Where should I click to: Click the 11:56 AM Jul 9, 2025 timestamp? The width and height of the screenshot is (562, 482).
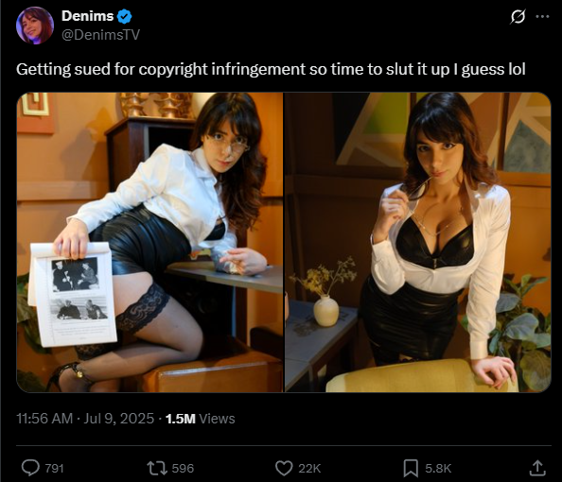click(85, 419)
